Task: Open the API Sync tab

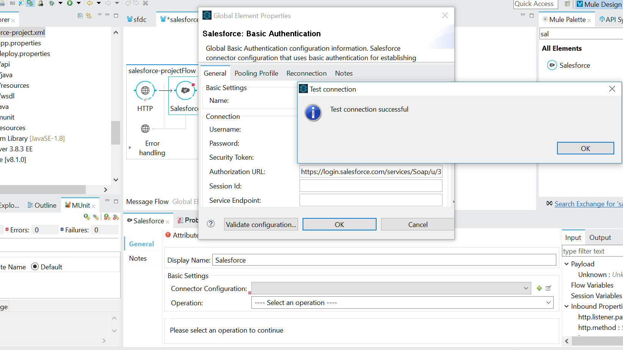Action: 611,19
